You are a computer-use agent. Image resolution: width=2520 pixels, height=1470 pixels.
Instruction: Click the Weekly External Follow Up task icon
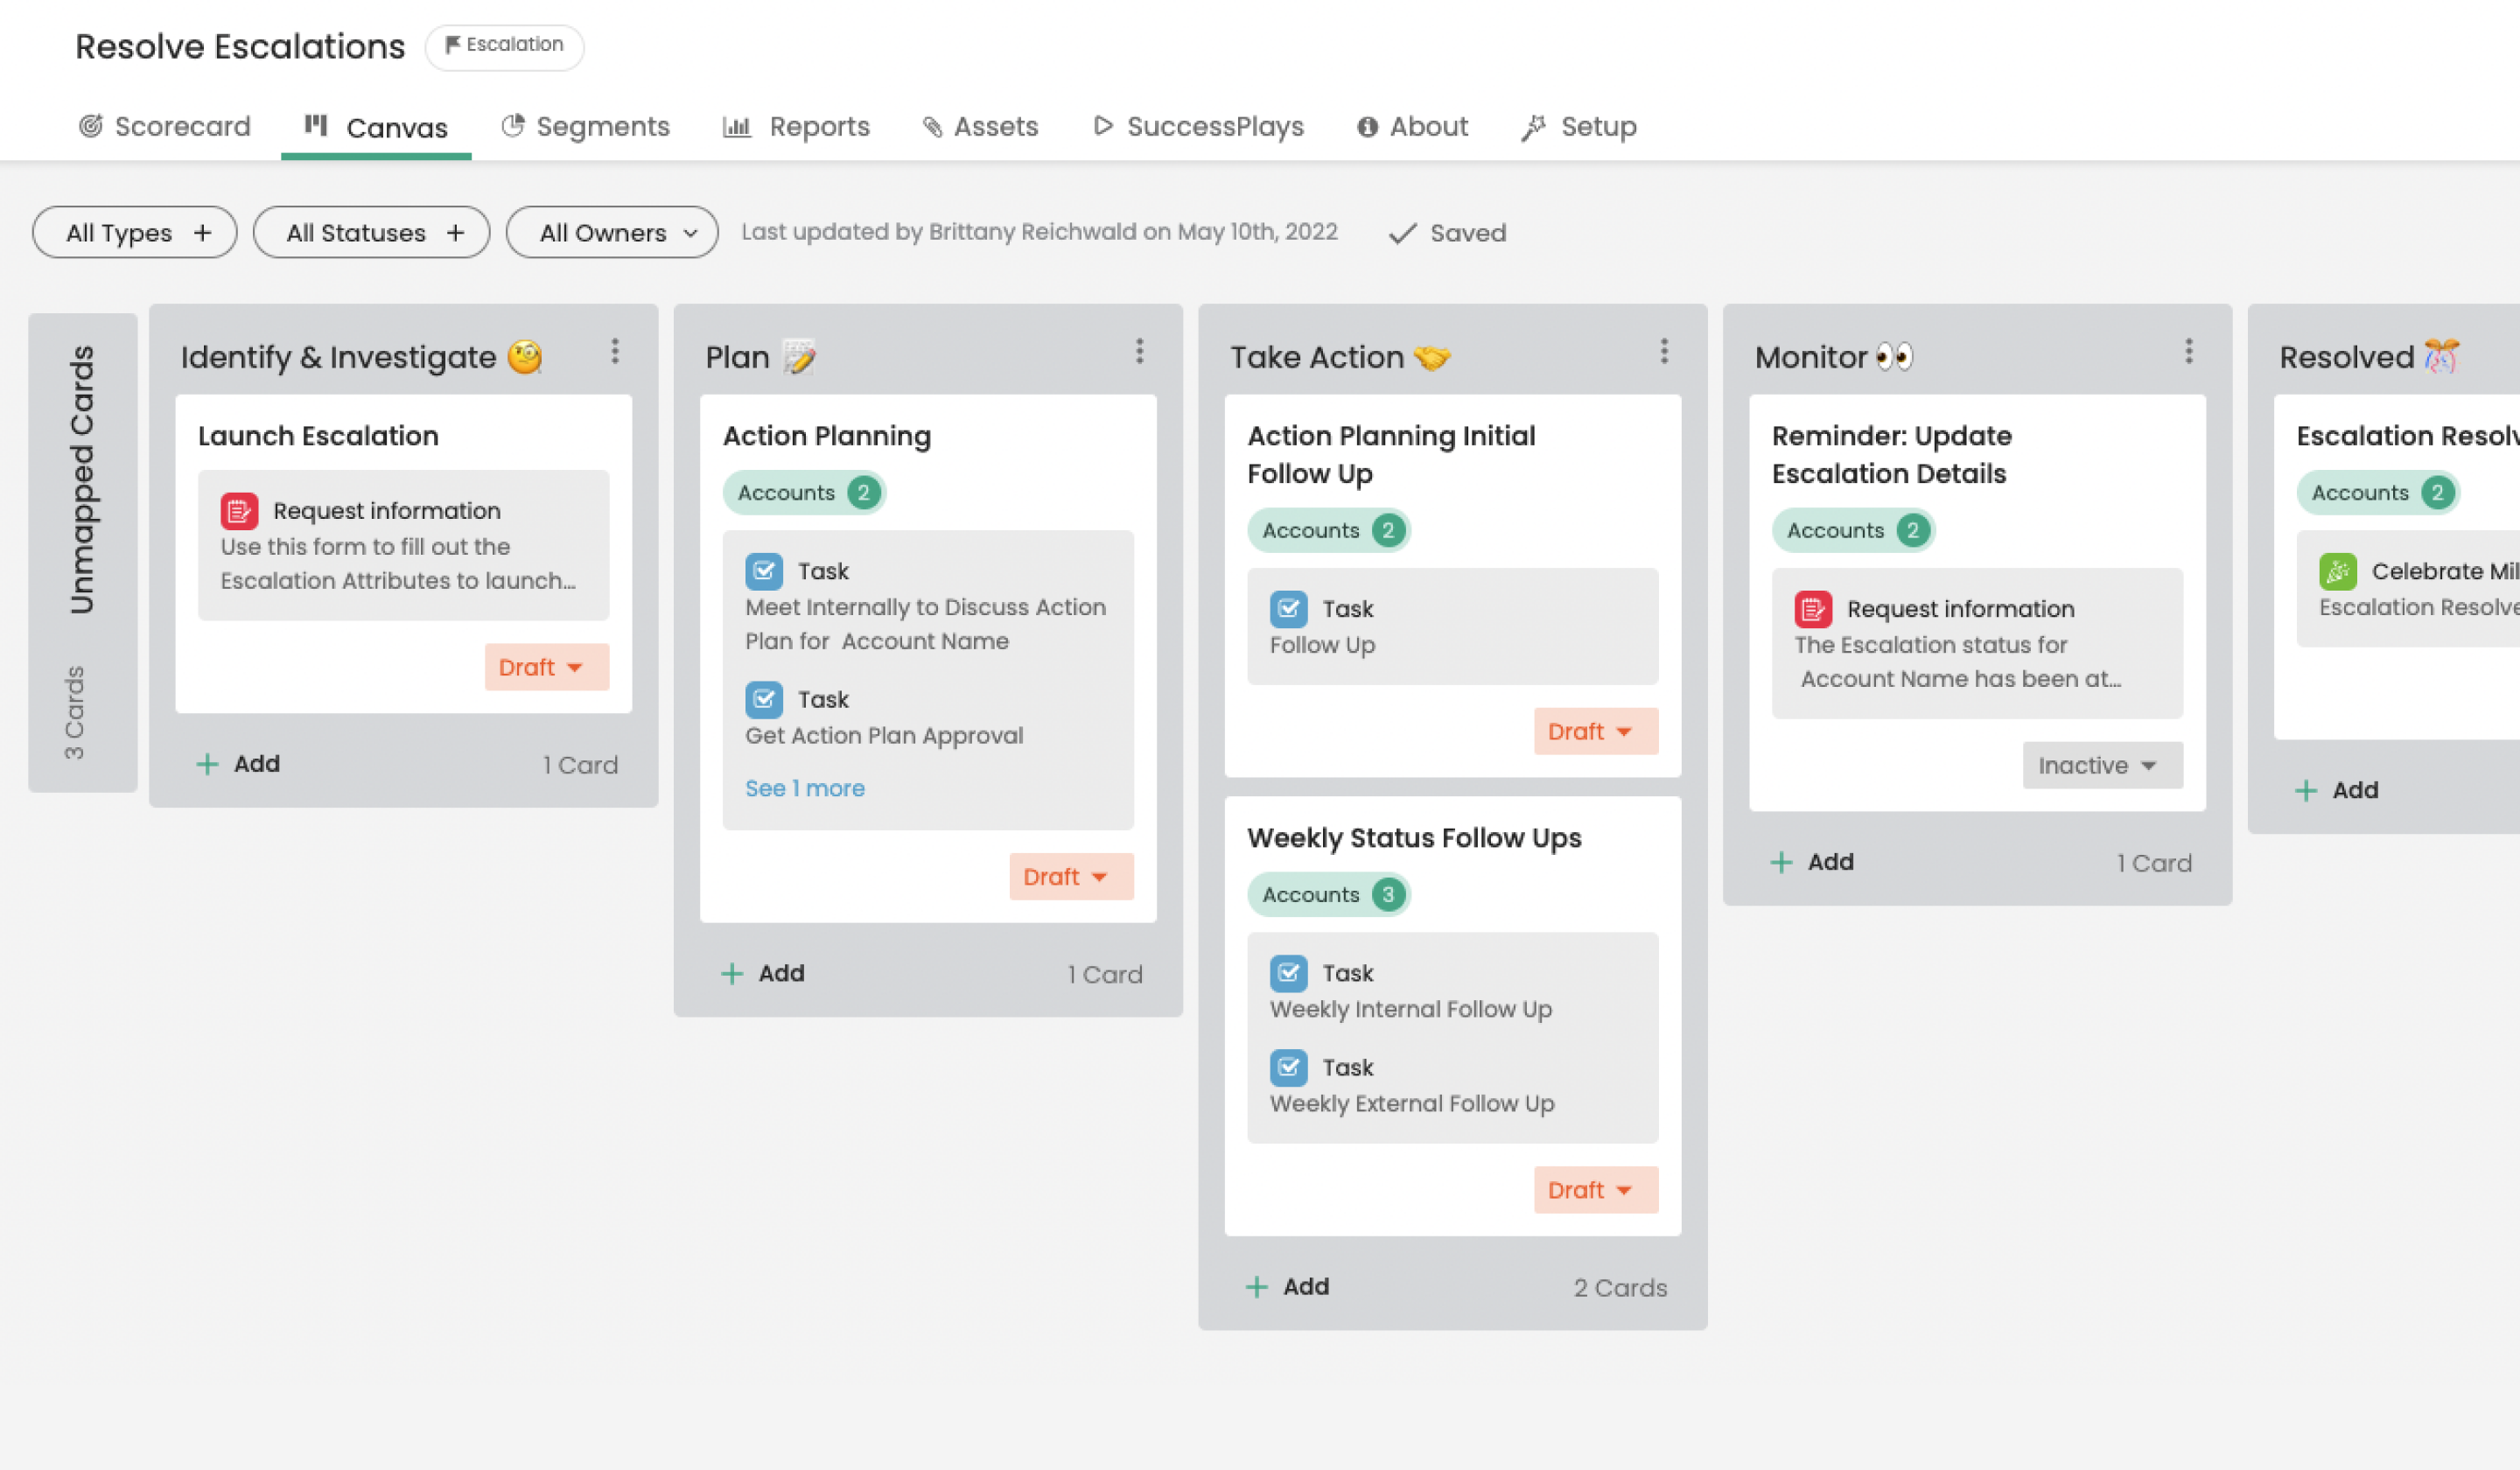coord(1289,1067)
